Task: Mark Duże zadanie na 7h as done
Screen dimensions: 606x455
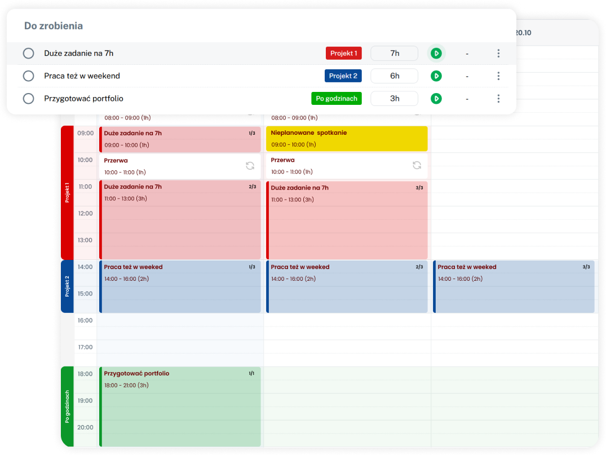Action: [29, 53]
